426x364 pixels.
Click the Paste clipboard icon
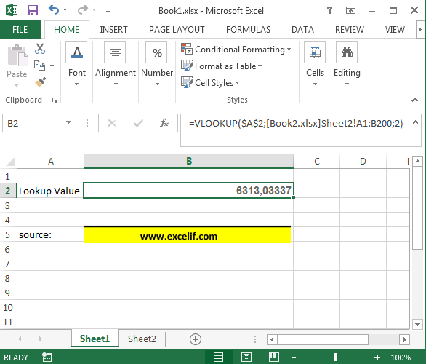coord(17,56)
